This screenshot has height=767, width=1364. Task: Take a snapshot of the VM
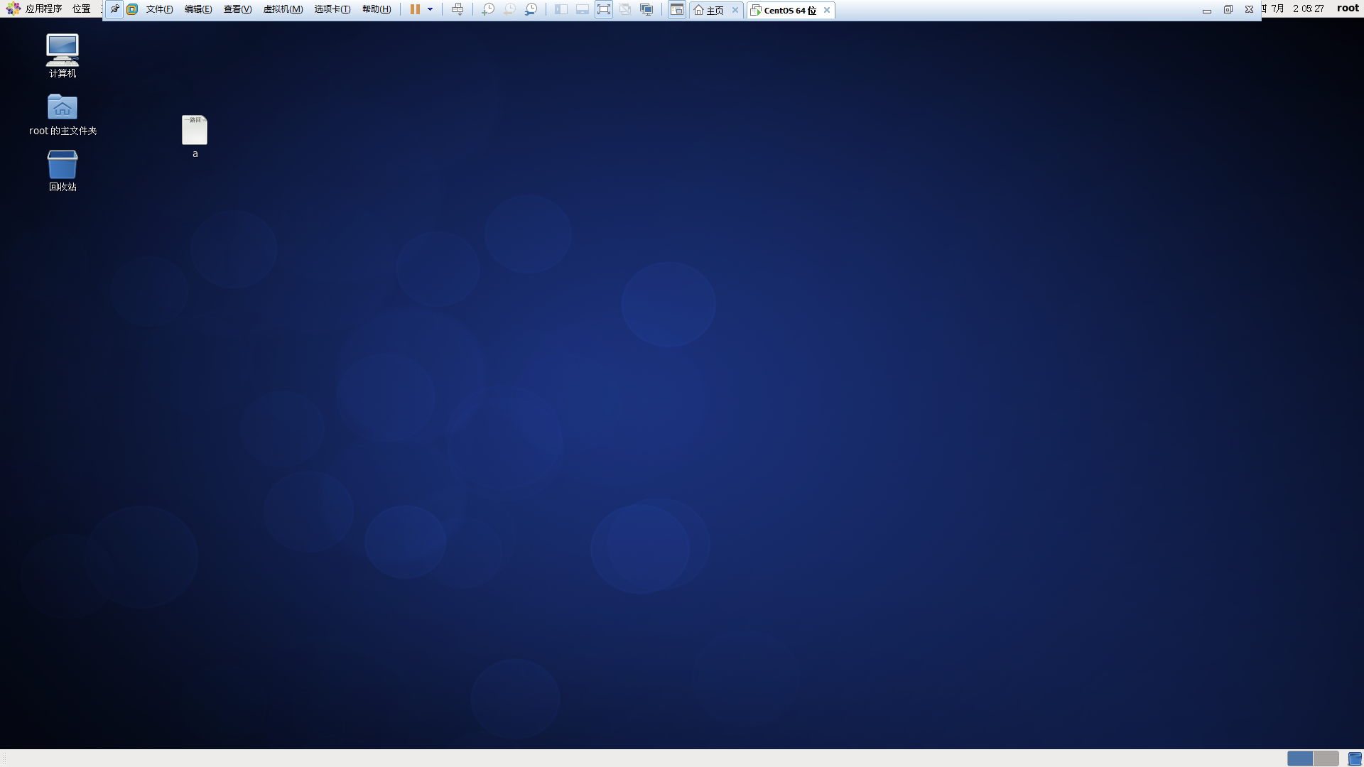tap(487, 9)
